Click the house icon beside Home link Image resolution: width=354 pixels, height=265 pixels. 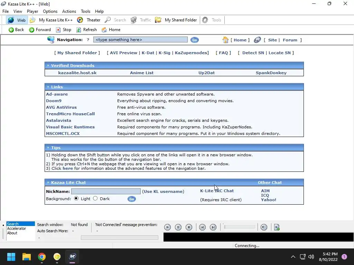click(225, 40)
